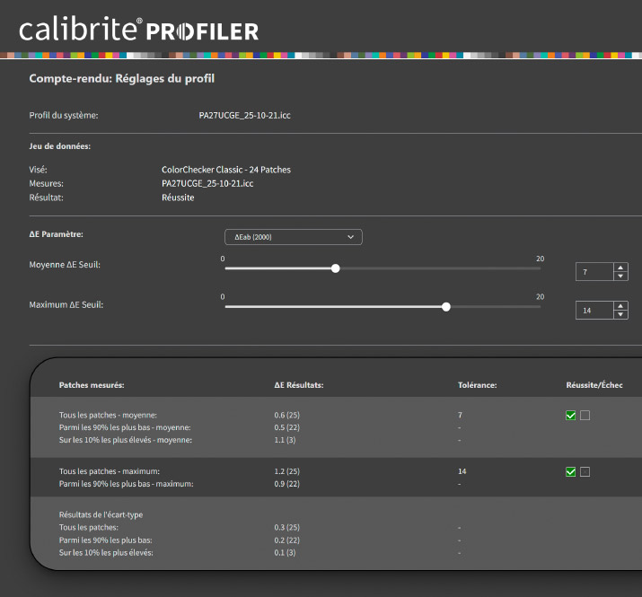Click the Moyenne ΔE Seuil slider handle
This screenshot has height=597, width=642.
[x=336, y=268]
